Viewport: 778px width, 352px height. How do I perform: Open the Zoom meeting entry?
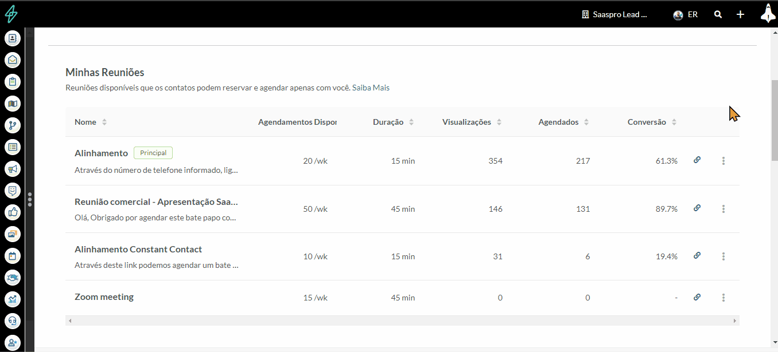coord(104,296)
